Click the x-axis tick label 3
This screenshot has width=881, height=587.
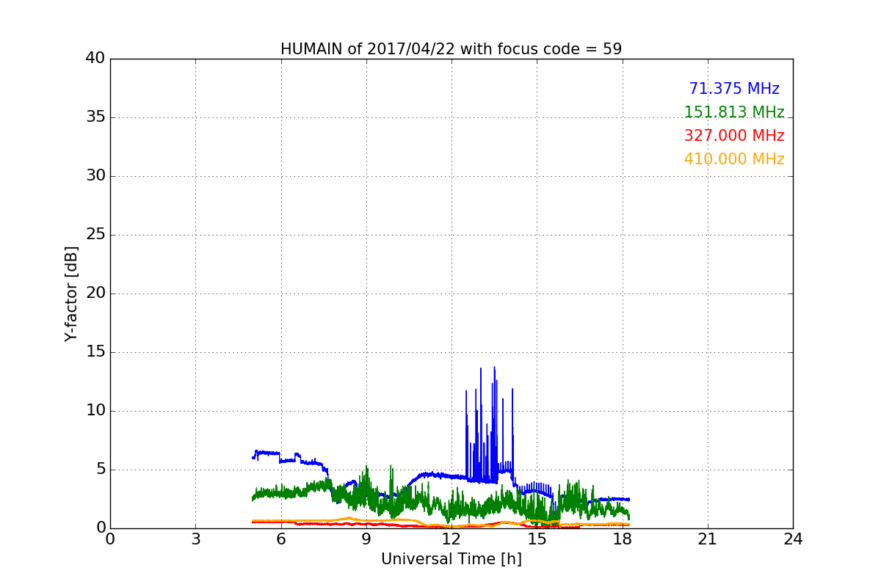195,539
